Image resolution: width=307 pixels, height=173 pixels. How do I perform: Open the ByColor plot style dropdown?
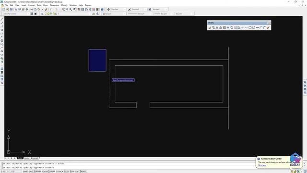click(x=184, y=14)
